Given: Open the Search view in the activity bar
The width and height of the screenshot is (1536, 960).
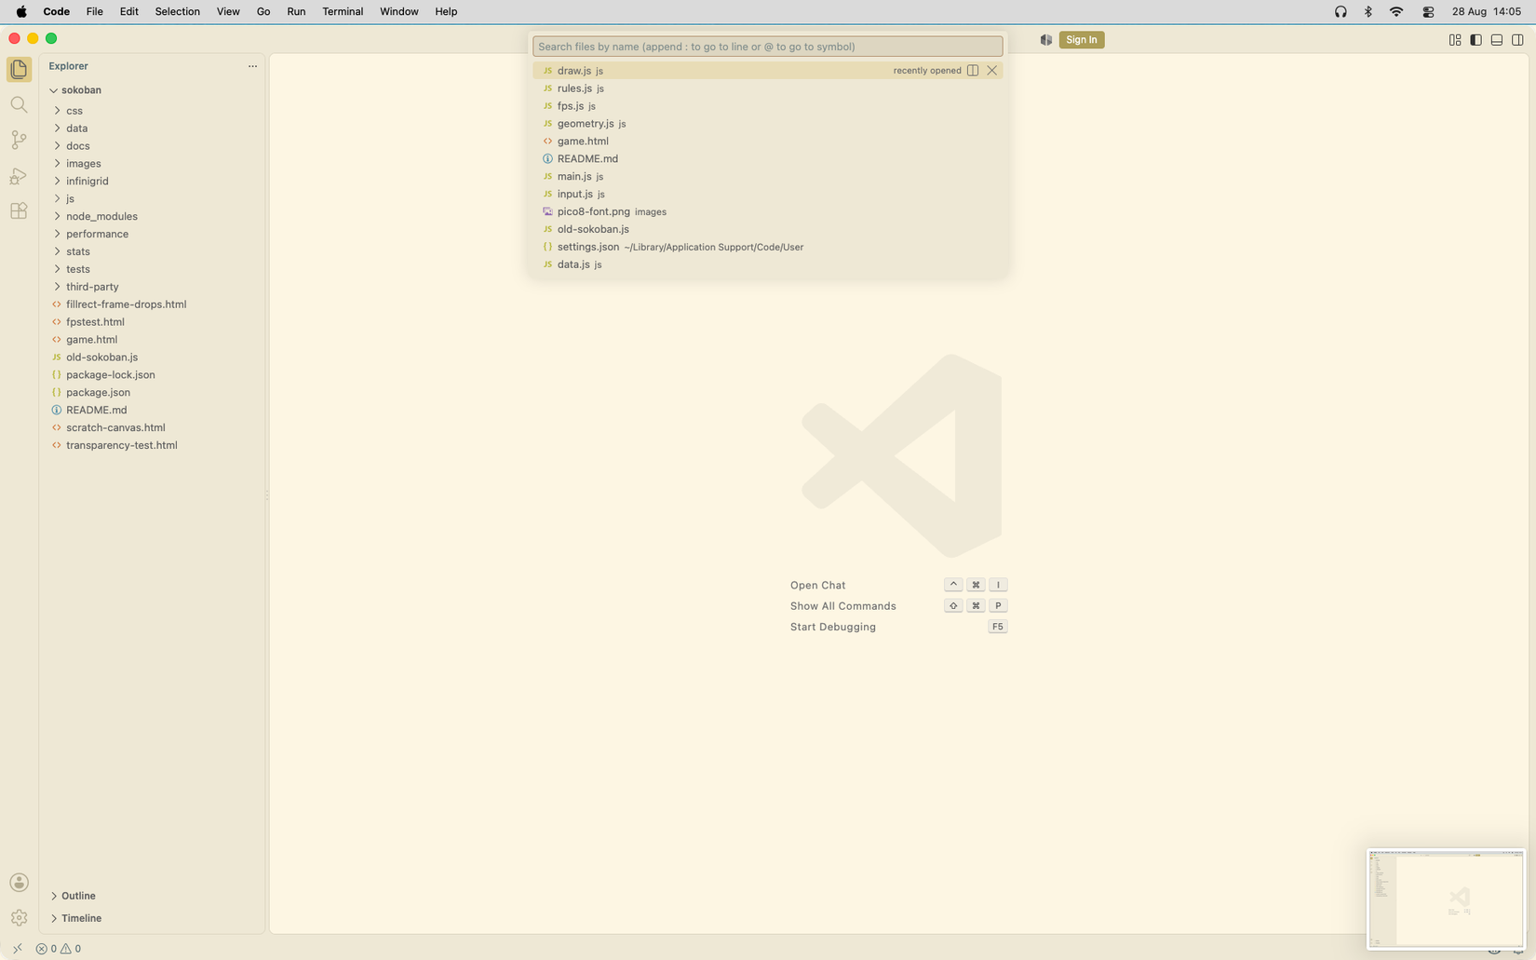Looking at the screenshot, I should pyautogui.click(x=19, y=104).
